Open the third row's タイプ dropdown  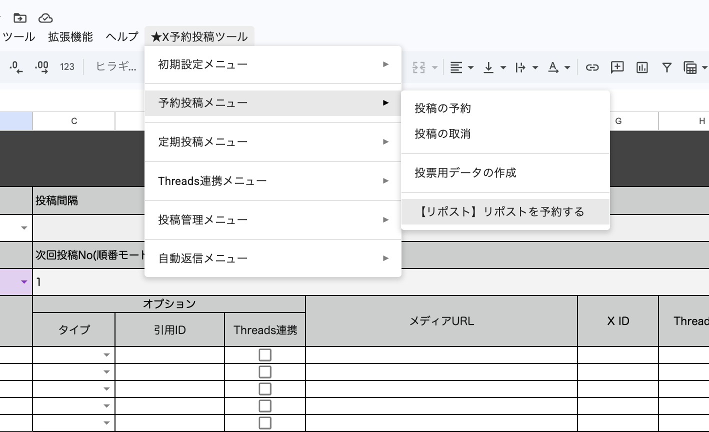coord(106,389)
